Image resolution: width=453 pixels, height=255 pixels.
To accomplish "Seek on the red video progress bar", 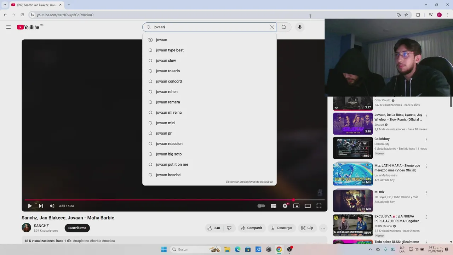I will pyautogui.click(x=174, y=200).
